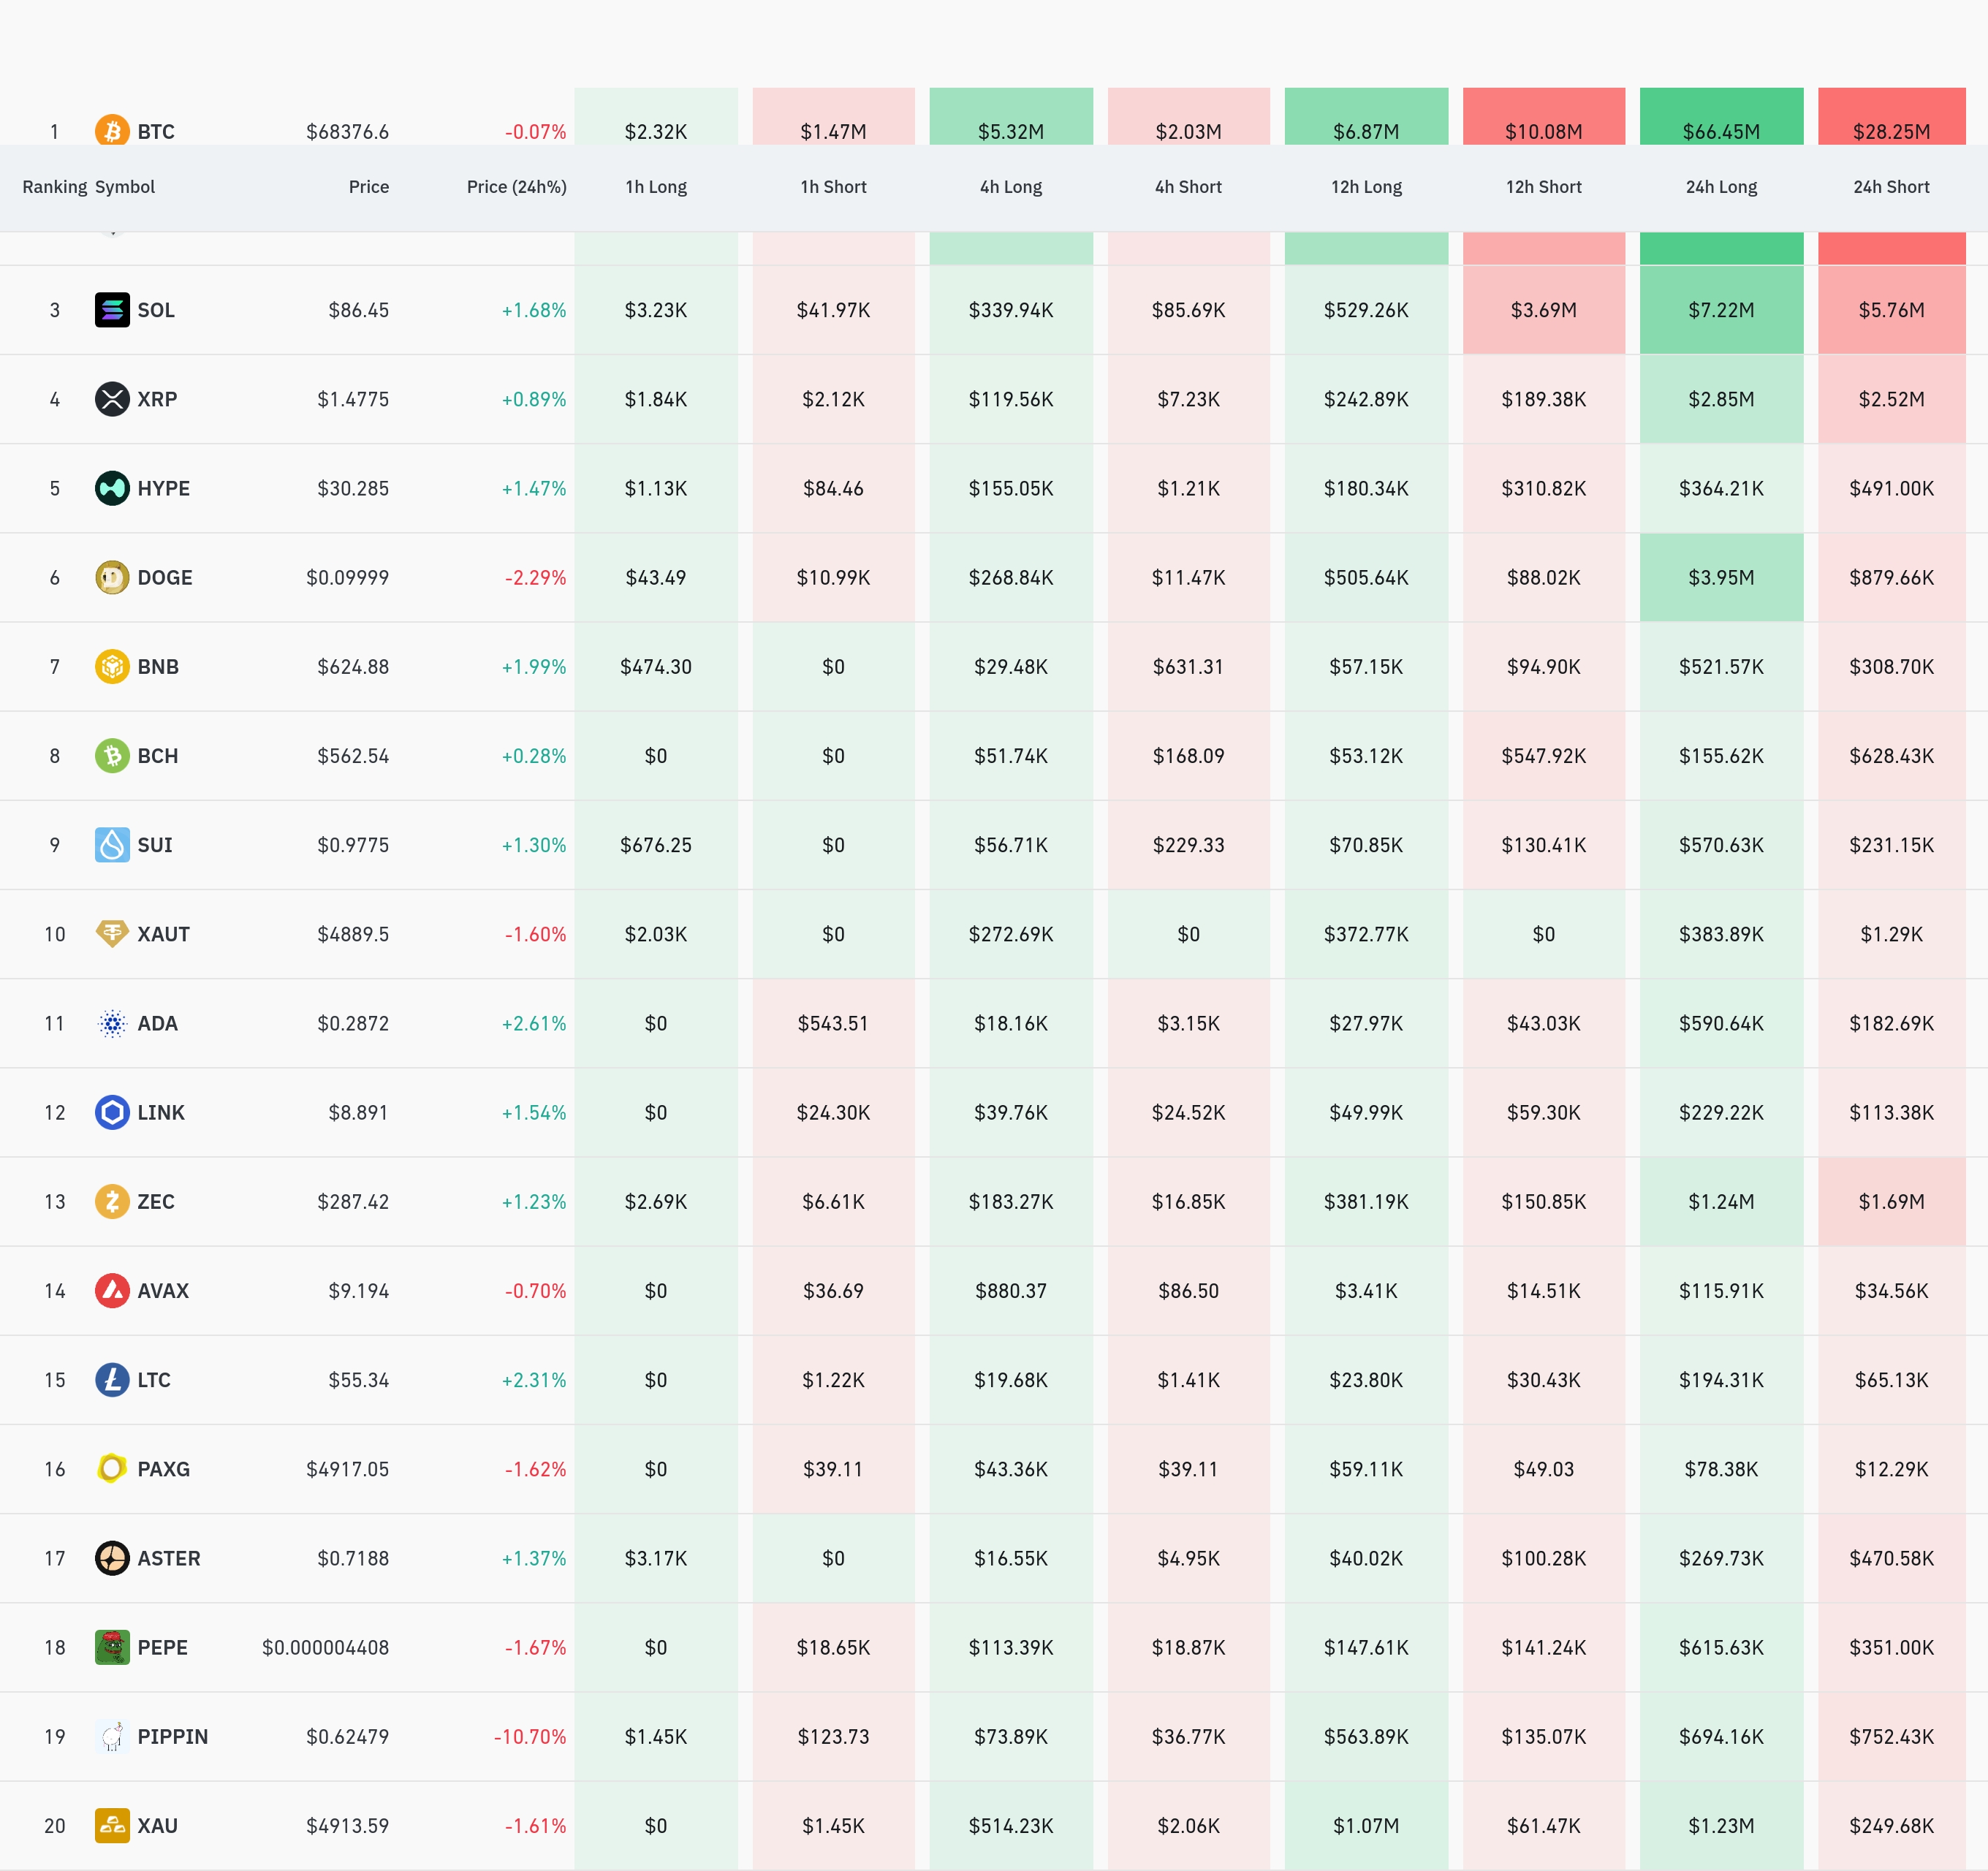This screenshot has width=1988, height=1871.
Task: Click the AVAX coin icon
Action: (112, 1290)
